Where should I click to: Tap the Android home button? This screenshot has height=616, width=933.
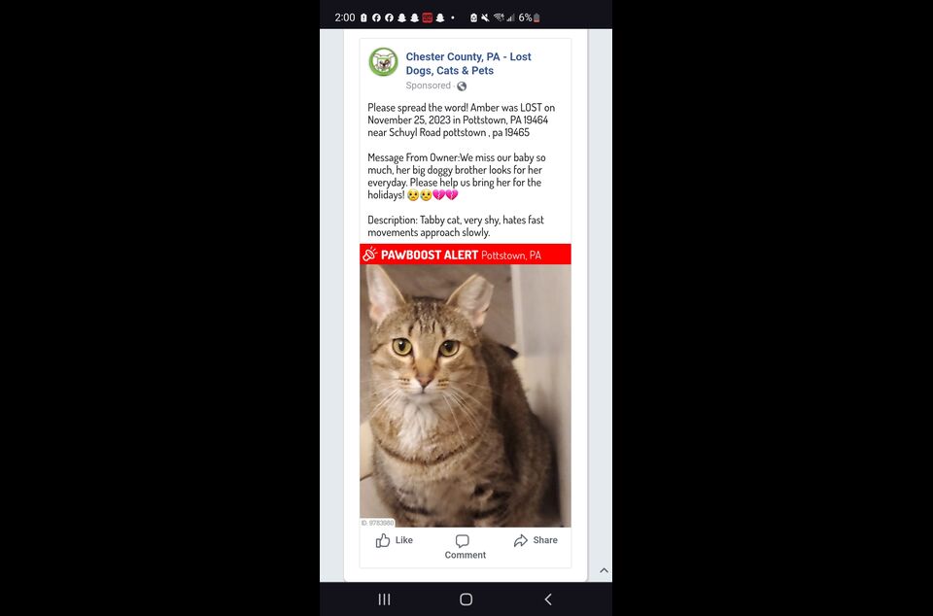[x=466, y=599]
